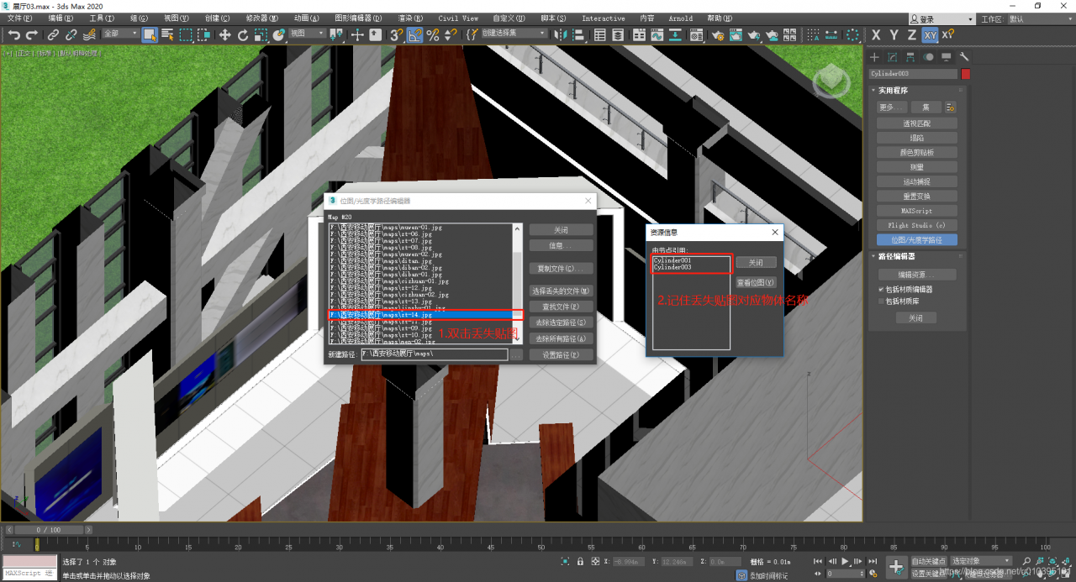Viewport: 1076px width, 582px height.
Task: Toggle the 自动关键点 auto key button
Action: [928, 561]
